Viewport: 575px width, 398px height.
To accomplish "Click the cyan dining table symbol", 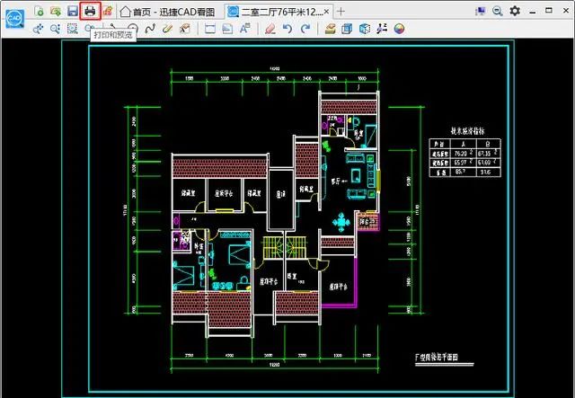I will (341, 222).
